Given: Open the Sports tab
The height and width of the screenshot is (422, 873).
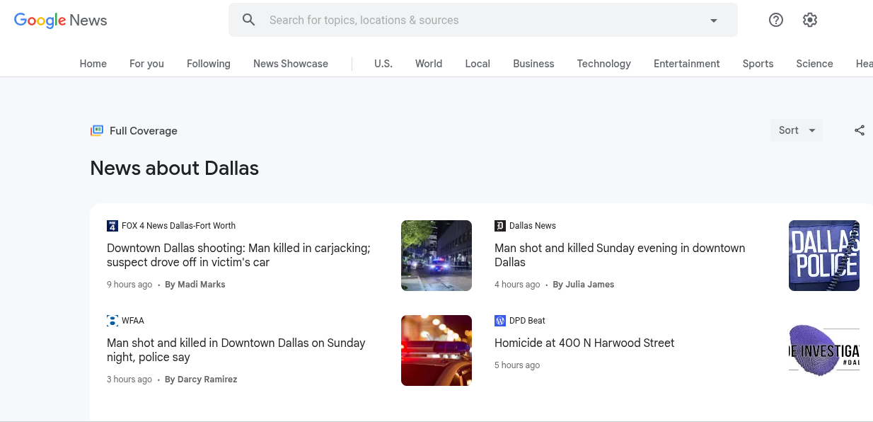Looking at the screenshot, I should tap(758, 64).
